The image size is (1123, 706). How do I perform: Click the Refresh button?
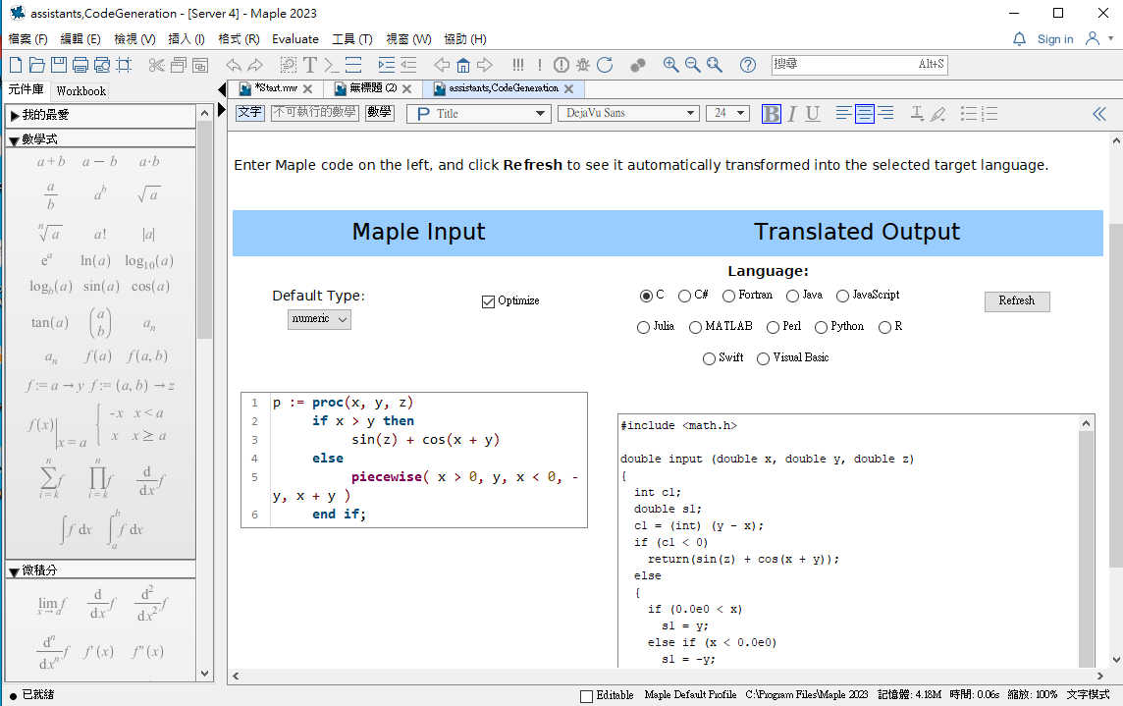click(1016, 301)
